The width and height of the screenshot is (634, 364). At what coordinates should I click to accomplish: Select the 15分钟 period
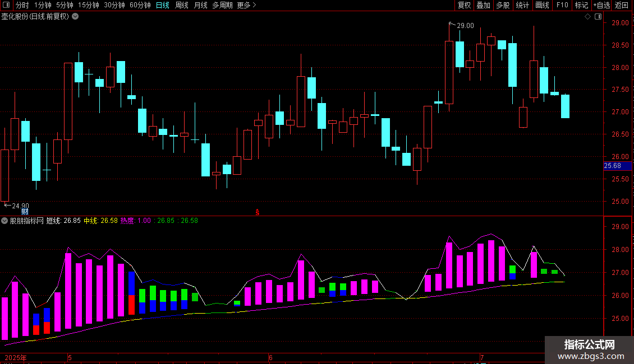pyautogui.click(x=88, y=5)
